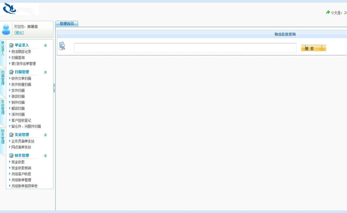
Task: Collapse the 扫描管理 section chevron
Action: click(x=45, y=72)
